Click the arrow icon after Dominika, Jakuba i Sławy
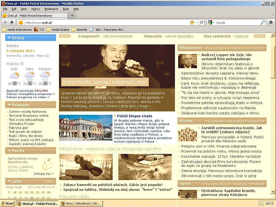This screenshot has height=207, width=276. (x=48, y=56)
